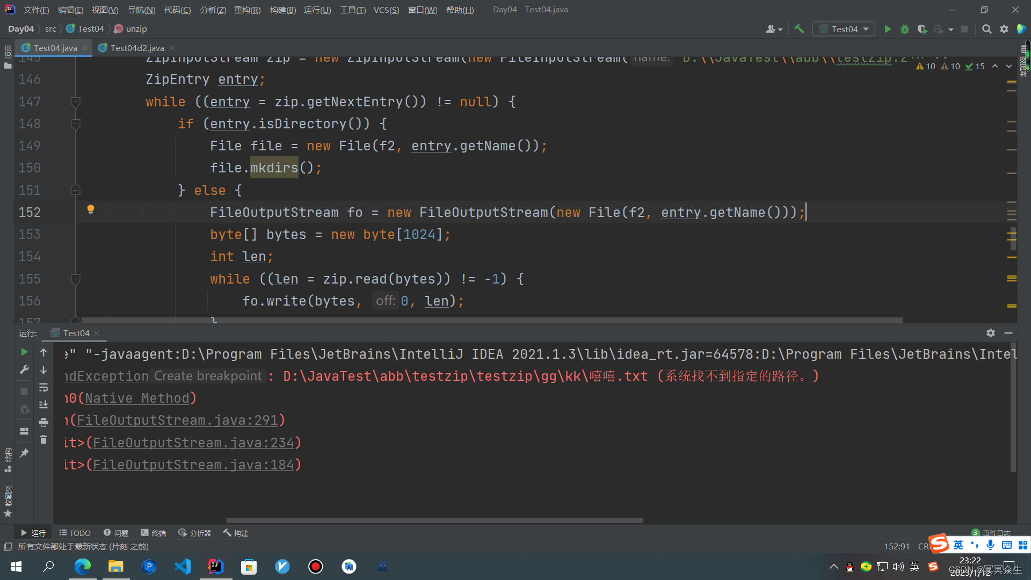The height and width of the screenshot is (580, 1031).
Task: Open the 分析器 profiler tool window
Action: coord(194,533)
